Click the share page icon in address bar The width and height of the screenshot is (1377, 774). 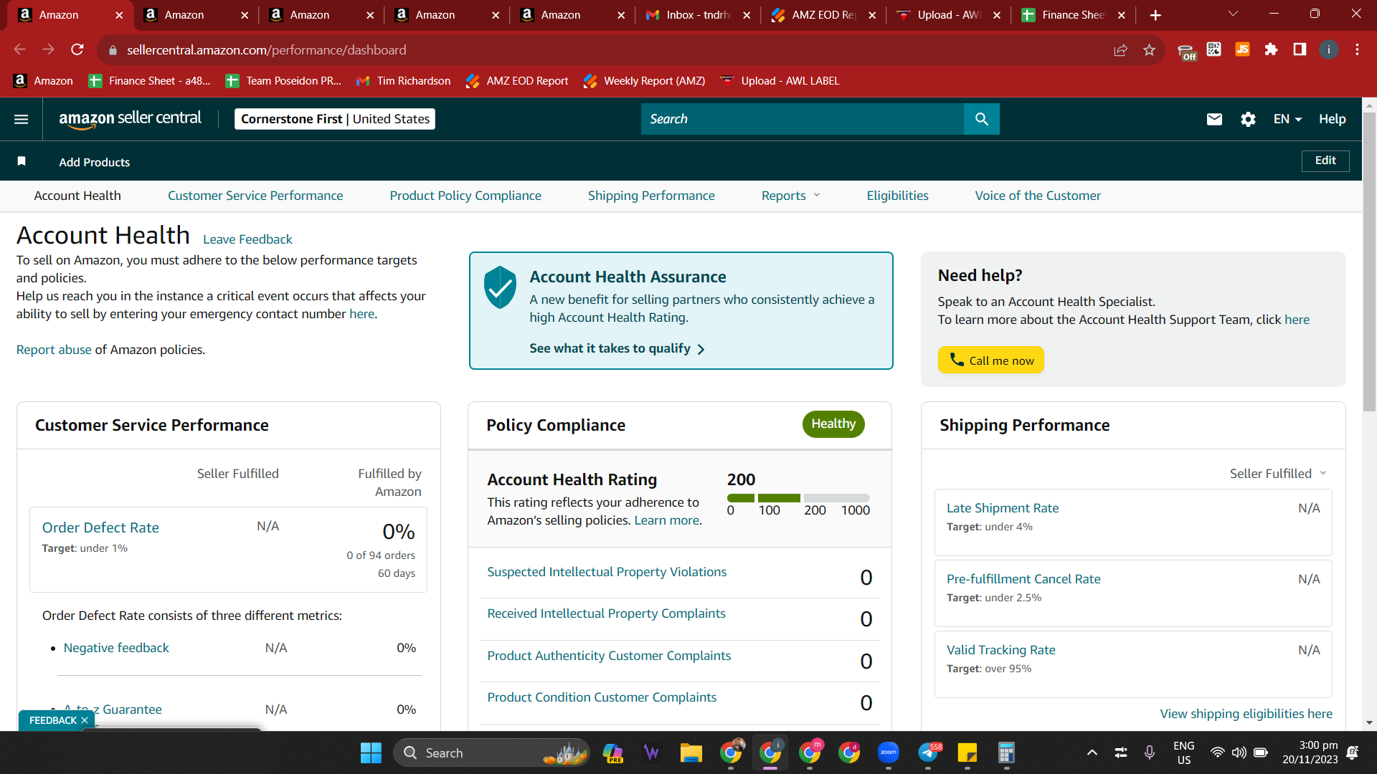pyautogui.click(x=1120, y=49)
